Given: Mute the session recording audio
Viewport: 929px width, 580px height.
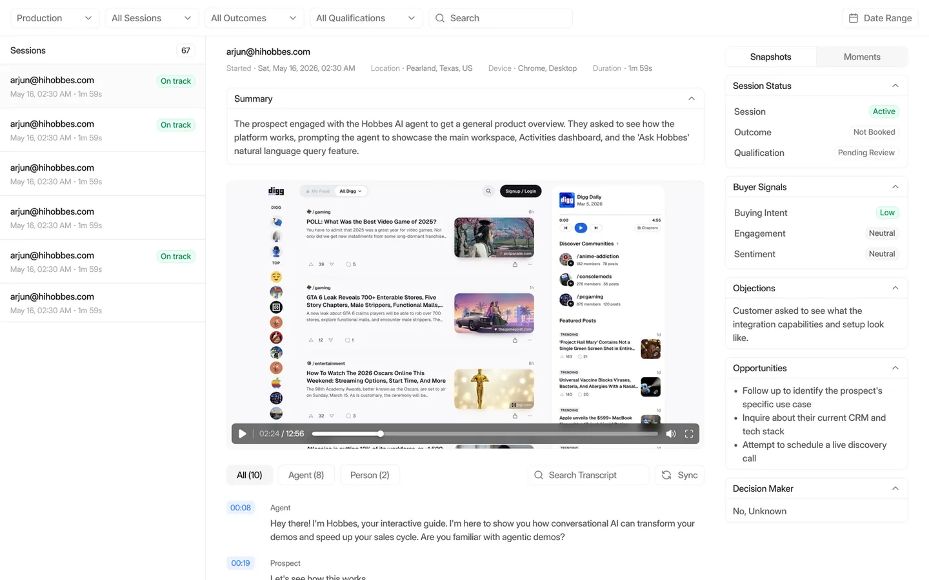Looking at the screenshot, I should click(671, 434).
